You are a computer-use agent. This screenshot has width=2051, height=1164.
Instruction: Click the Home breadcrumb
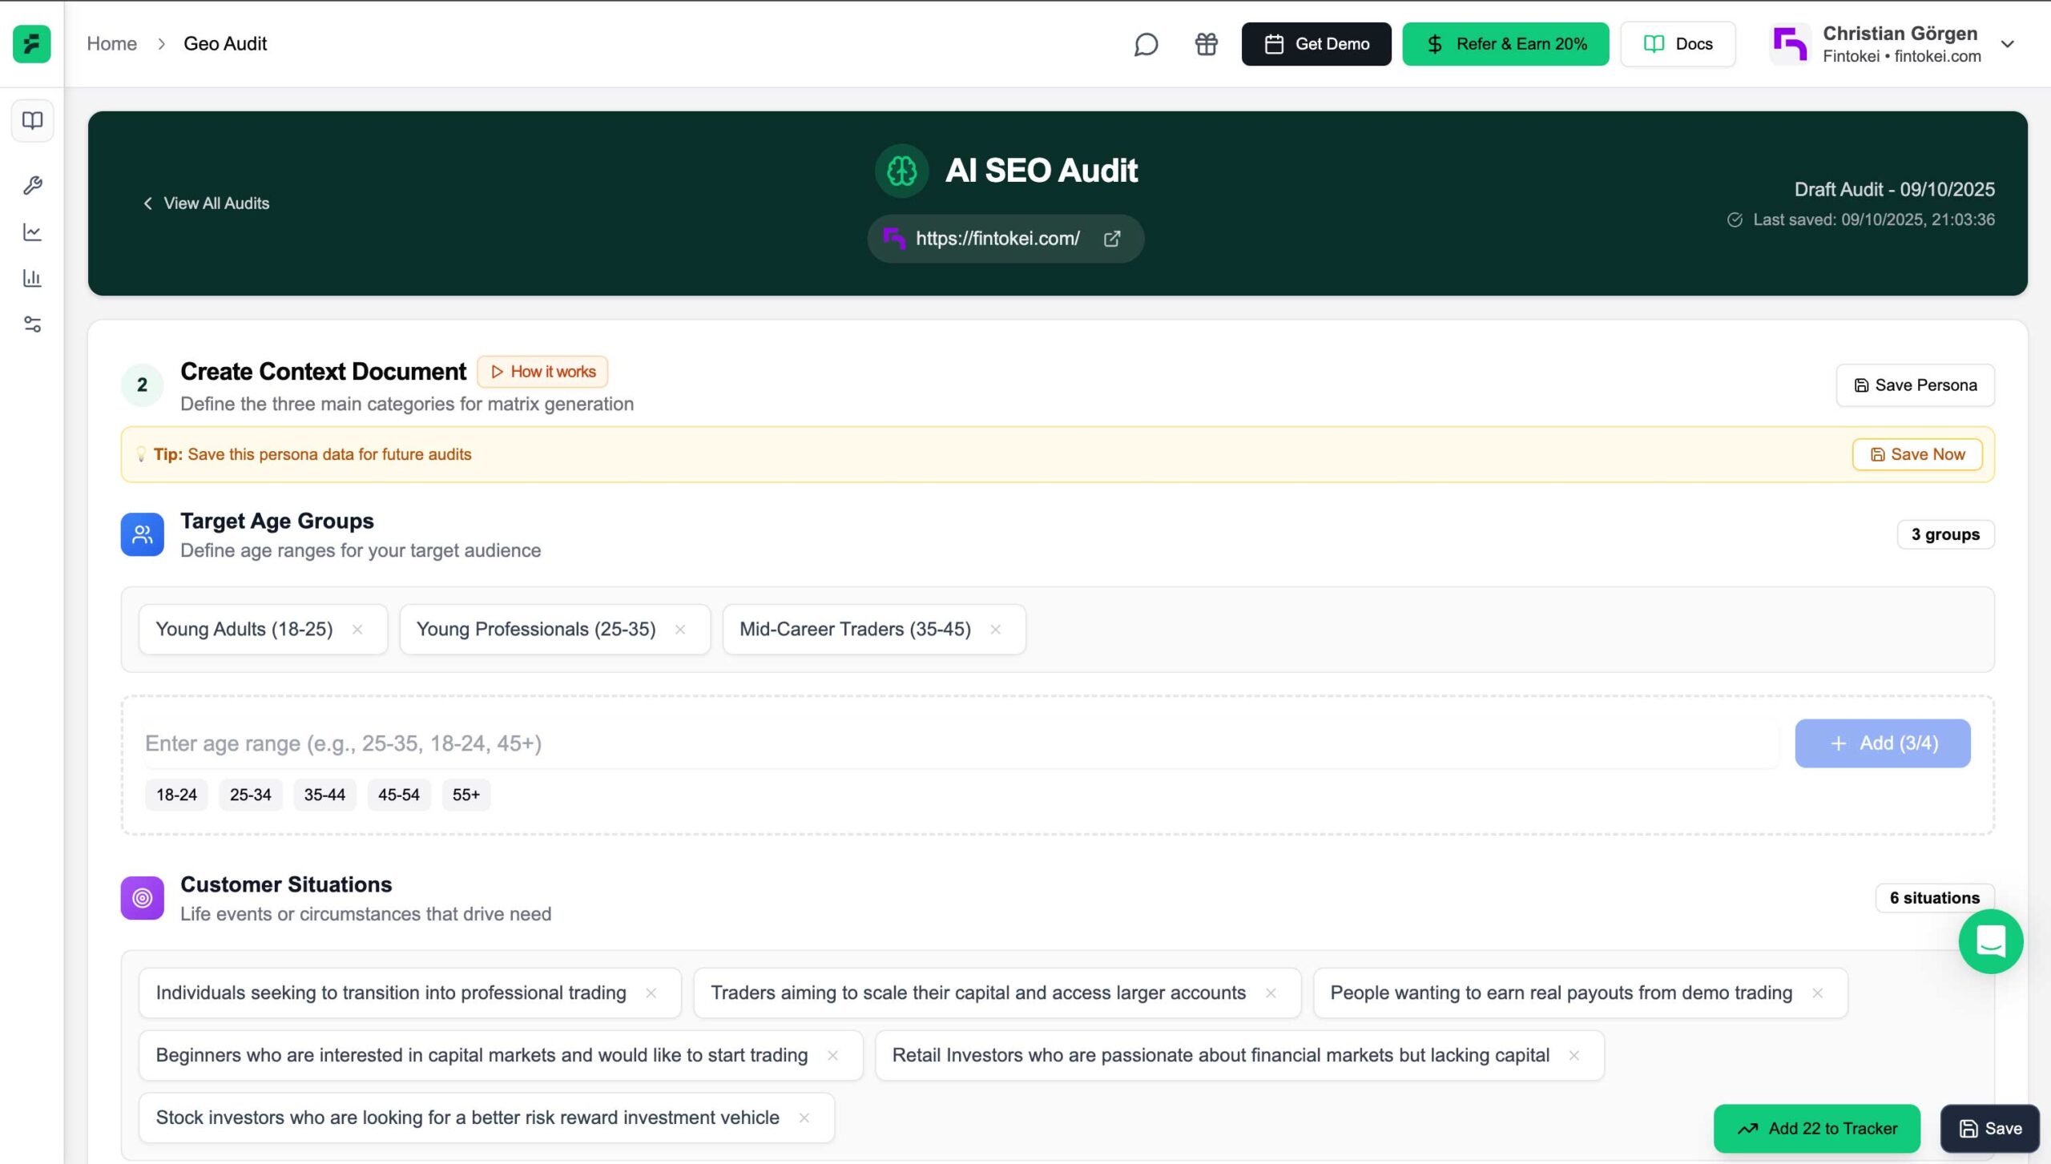pos(111,44)
